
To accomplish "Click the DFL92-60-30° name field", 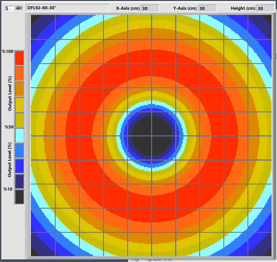I will [x=67, y=8].
